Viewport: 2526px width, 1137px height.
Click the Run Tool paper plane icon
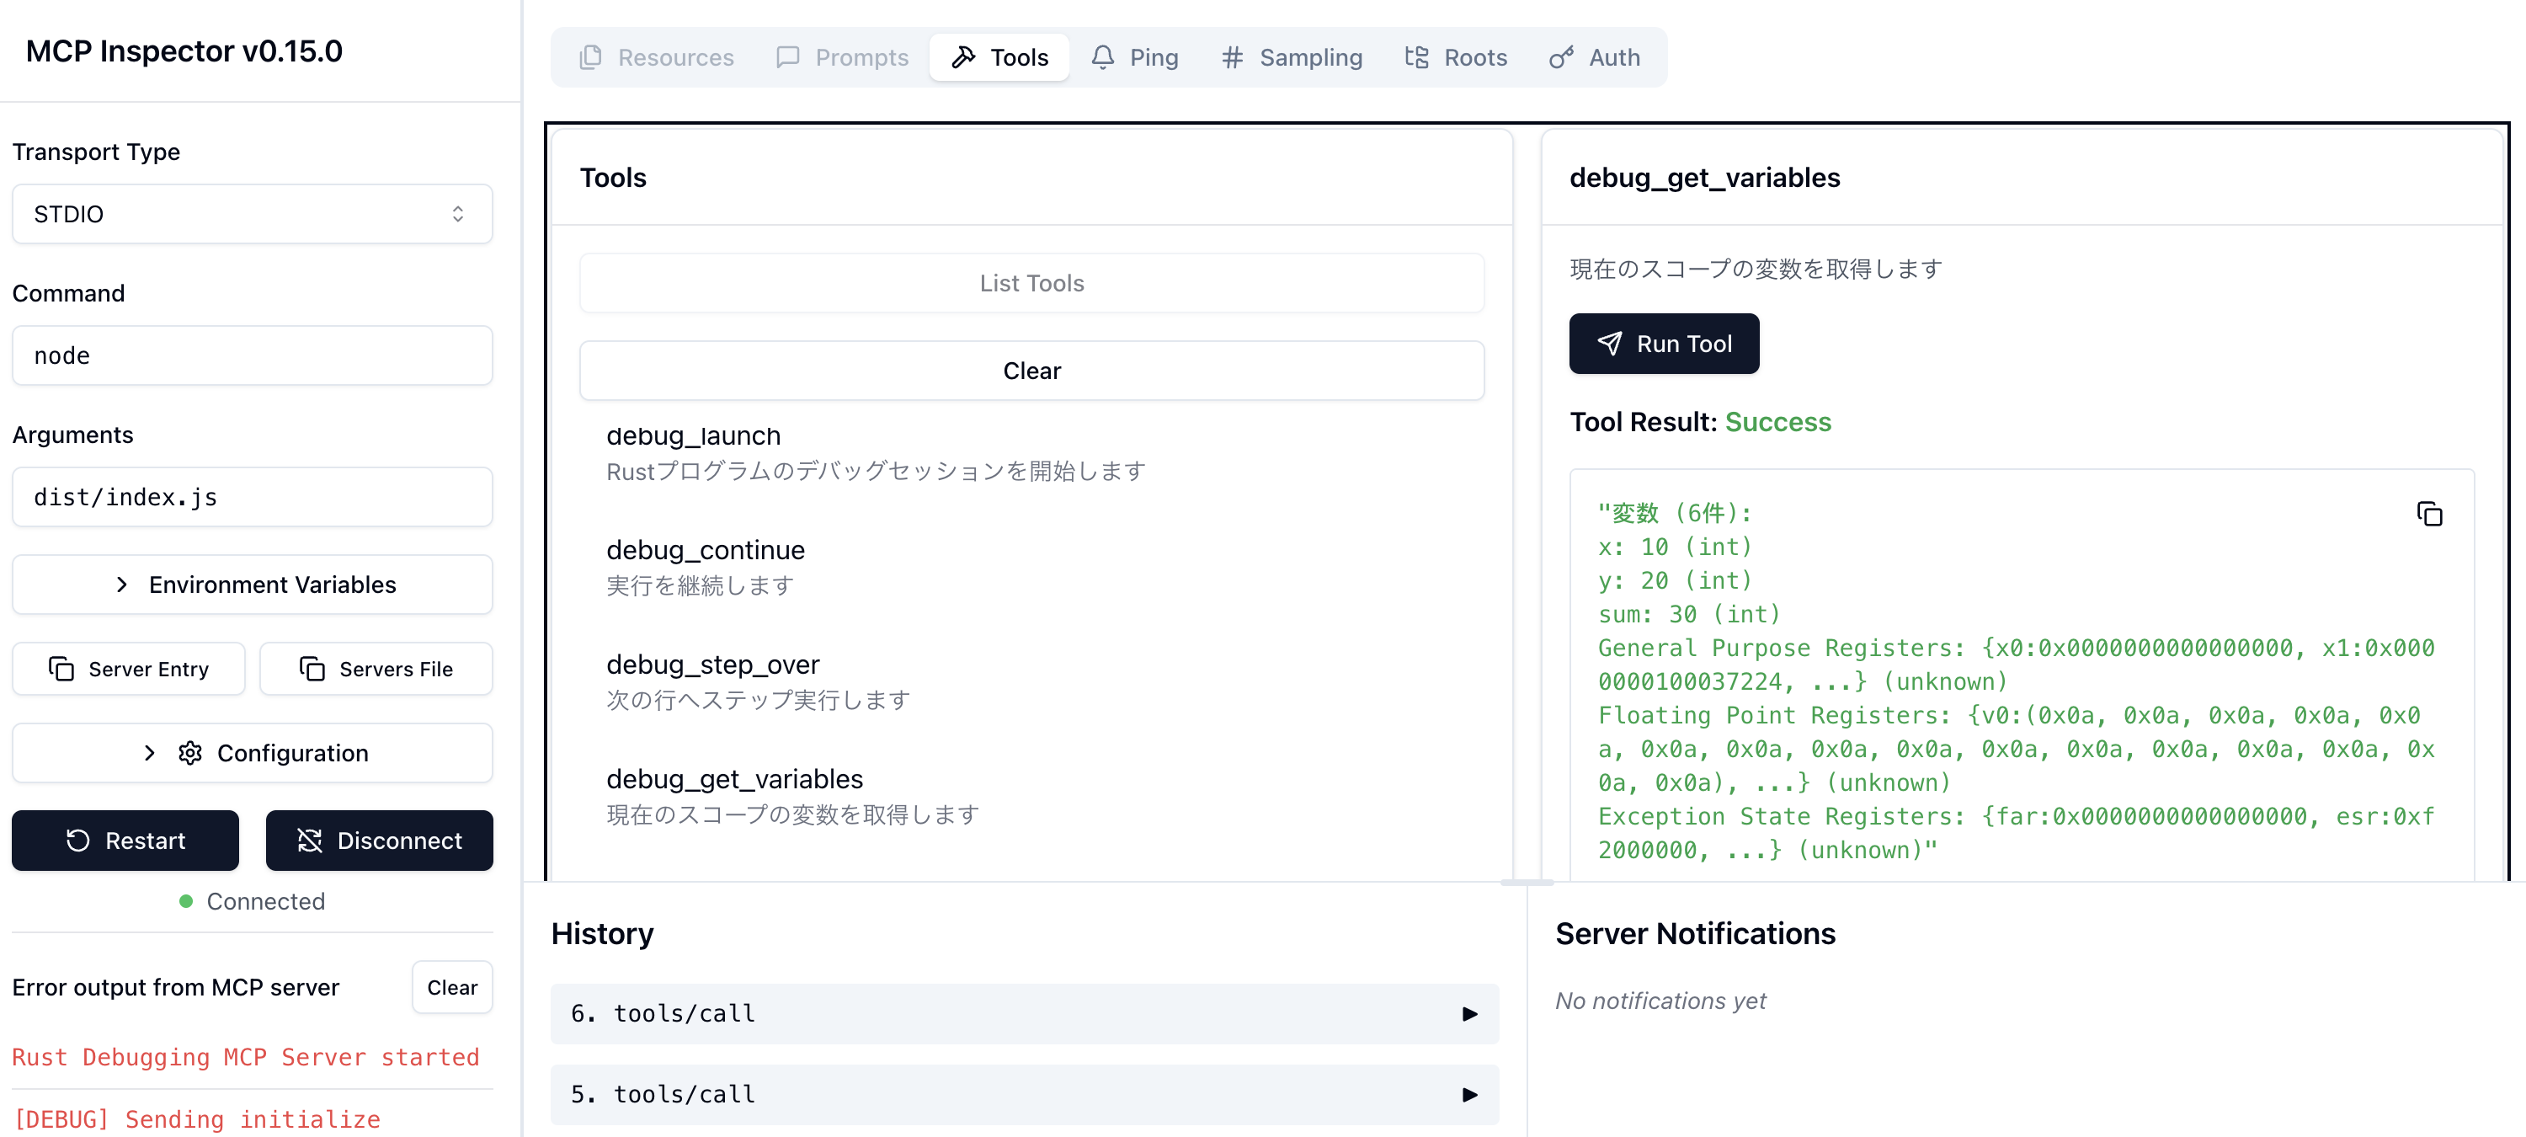pyautogui.click(x=1609, y=344)
